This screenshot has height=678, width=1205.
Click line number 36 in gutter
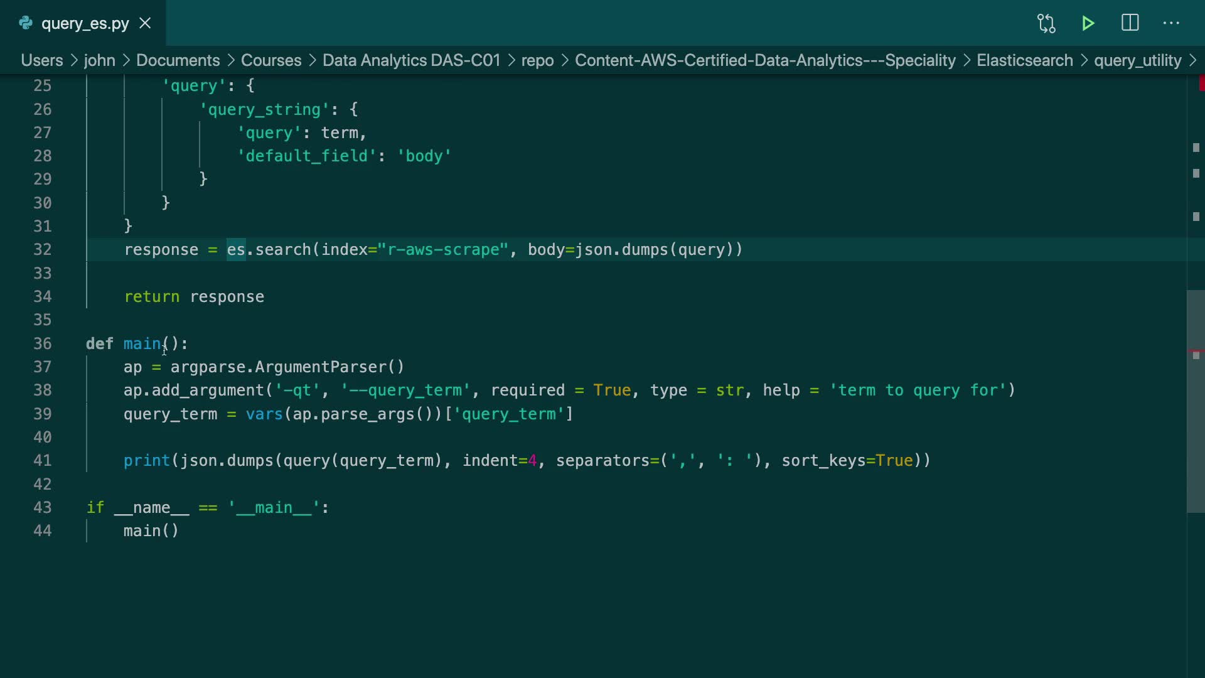(x=42, y=344)
